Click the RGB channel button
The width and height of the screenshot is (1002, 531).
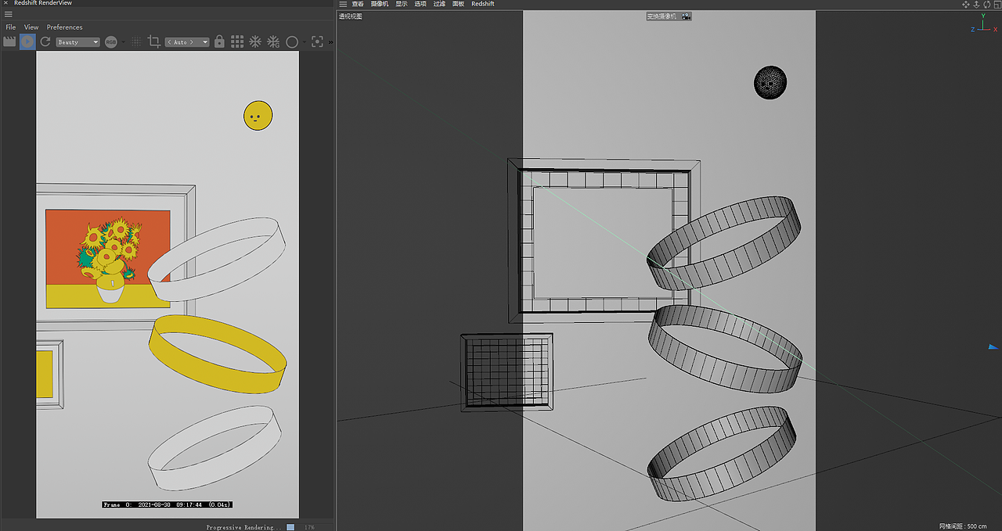[x=110, y=42]
